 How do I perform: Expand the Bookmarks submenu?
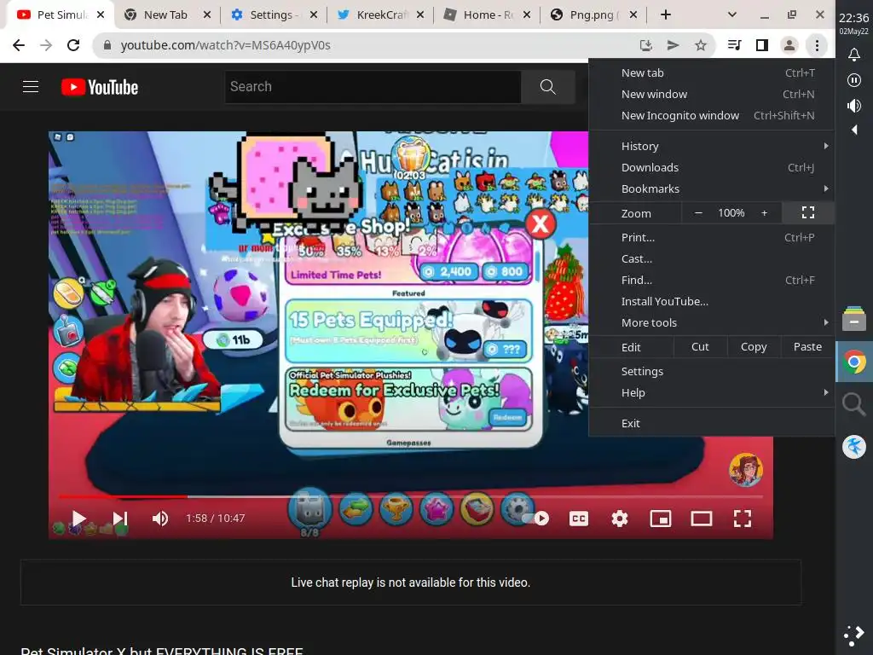712,188
